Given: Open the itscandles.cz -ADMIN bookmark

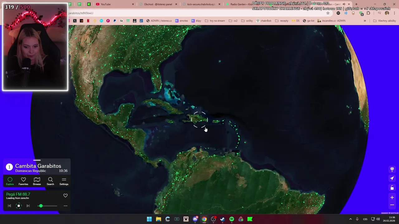Looking at the screenshot, I should pos(331,21).
